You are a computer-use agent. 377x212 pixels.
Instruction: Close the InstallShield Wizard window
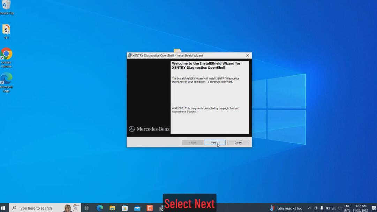point(247,55)
